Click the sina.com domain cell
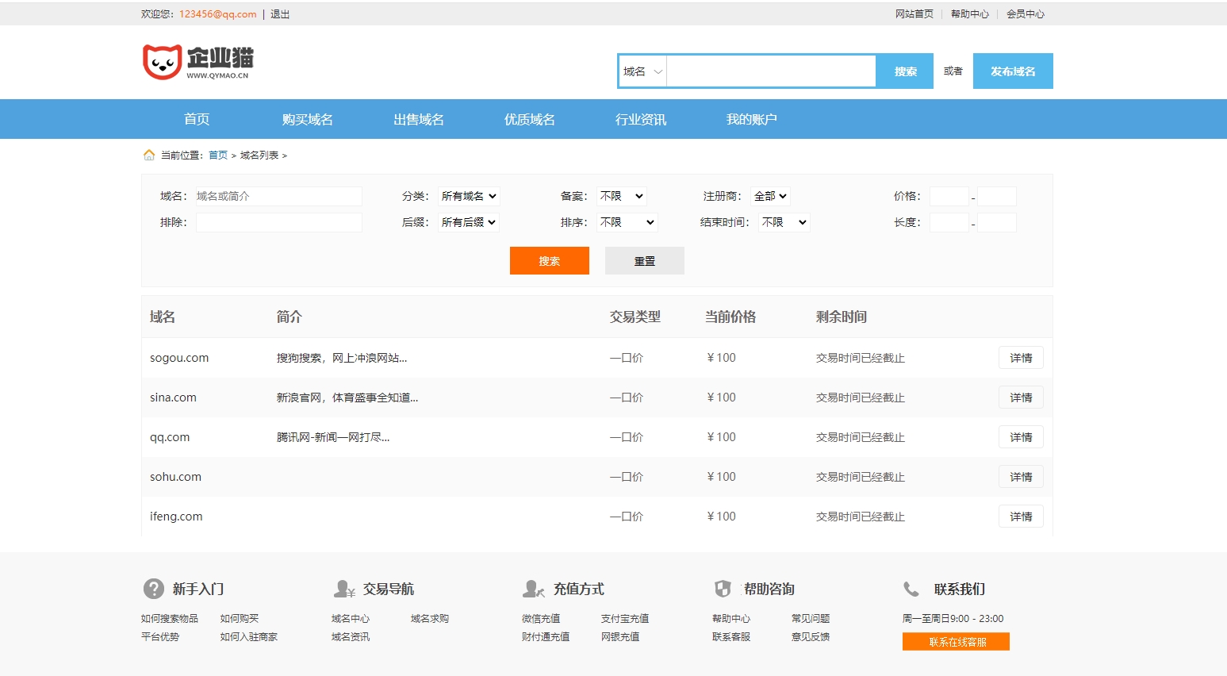This screenshot has height=676, width=1227. point(173,398)
